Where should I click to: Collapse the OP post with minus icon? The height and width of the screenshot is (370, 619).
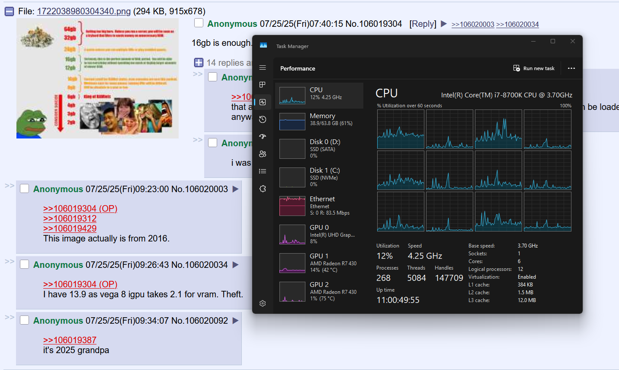pyautogui.click(x=9, y=11)
